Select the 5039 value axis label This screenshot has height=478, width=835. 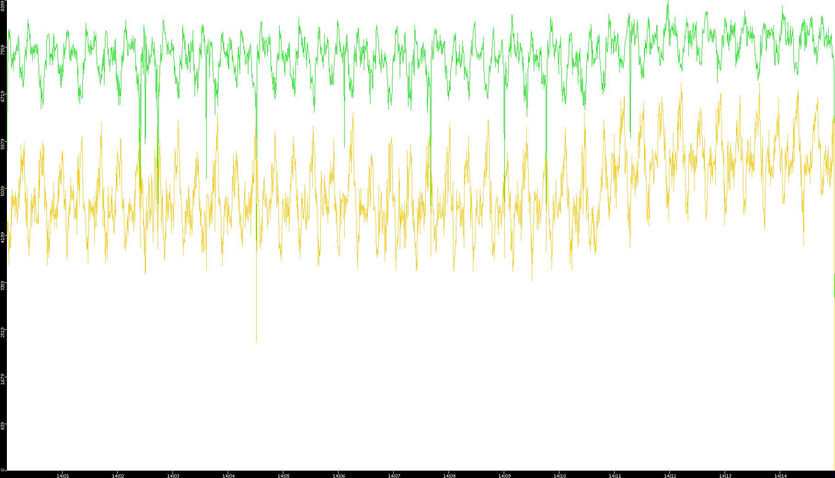tap(3, 190)
